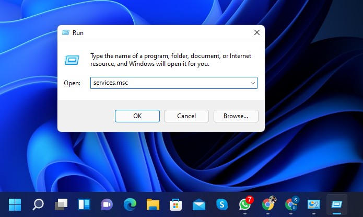The image size is (363, 217).
Task: Open Microsoft Edge browser
Action: 130,204
